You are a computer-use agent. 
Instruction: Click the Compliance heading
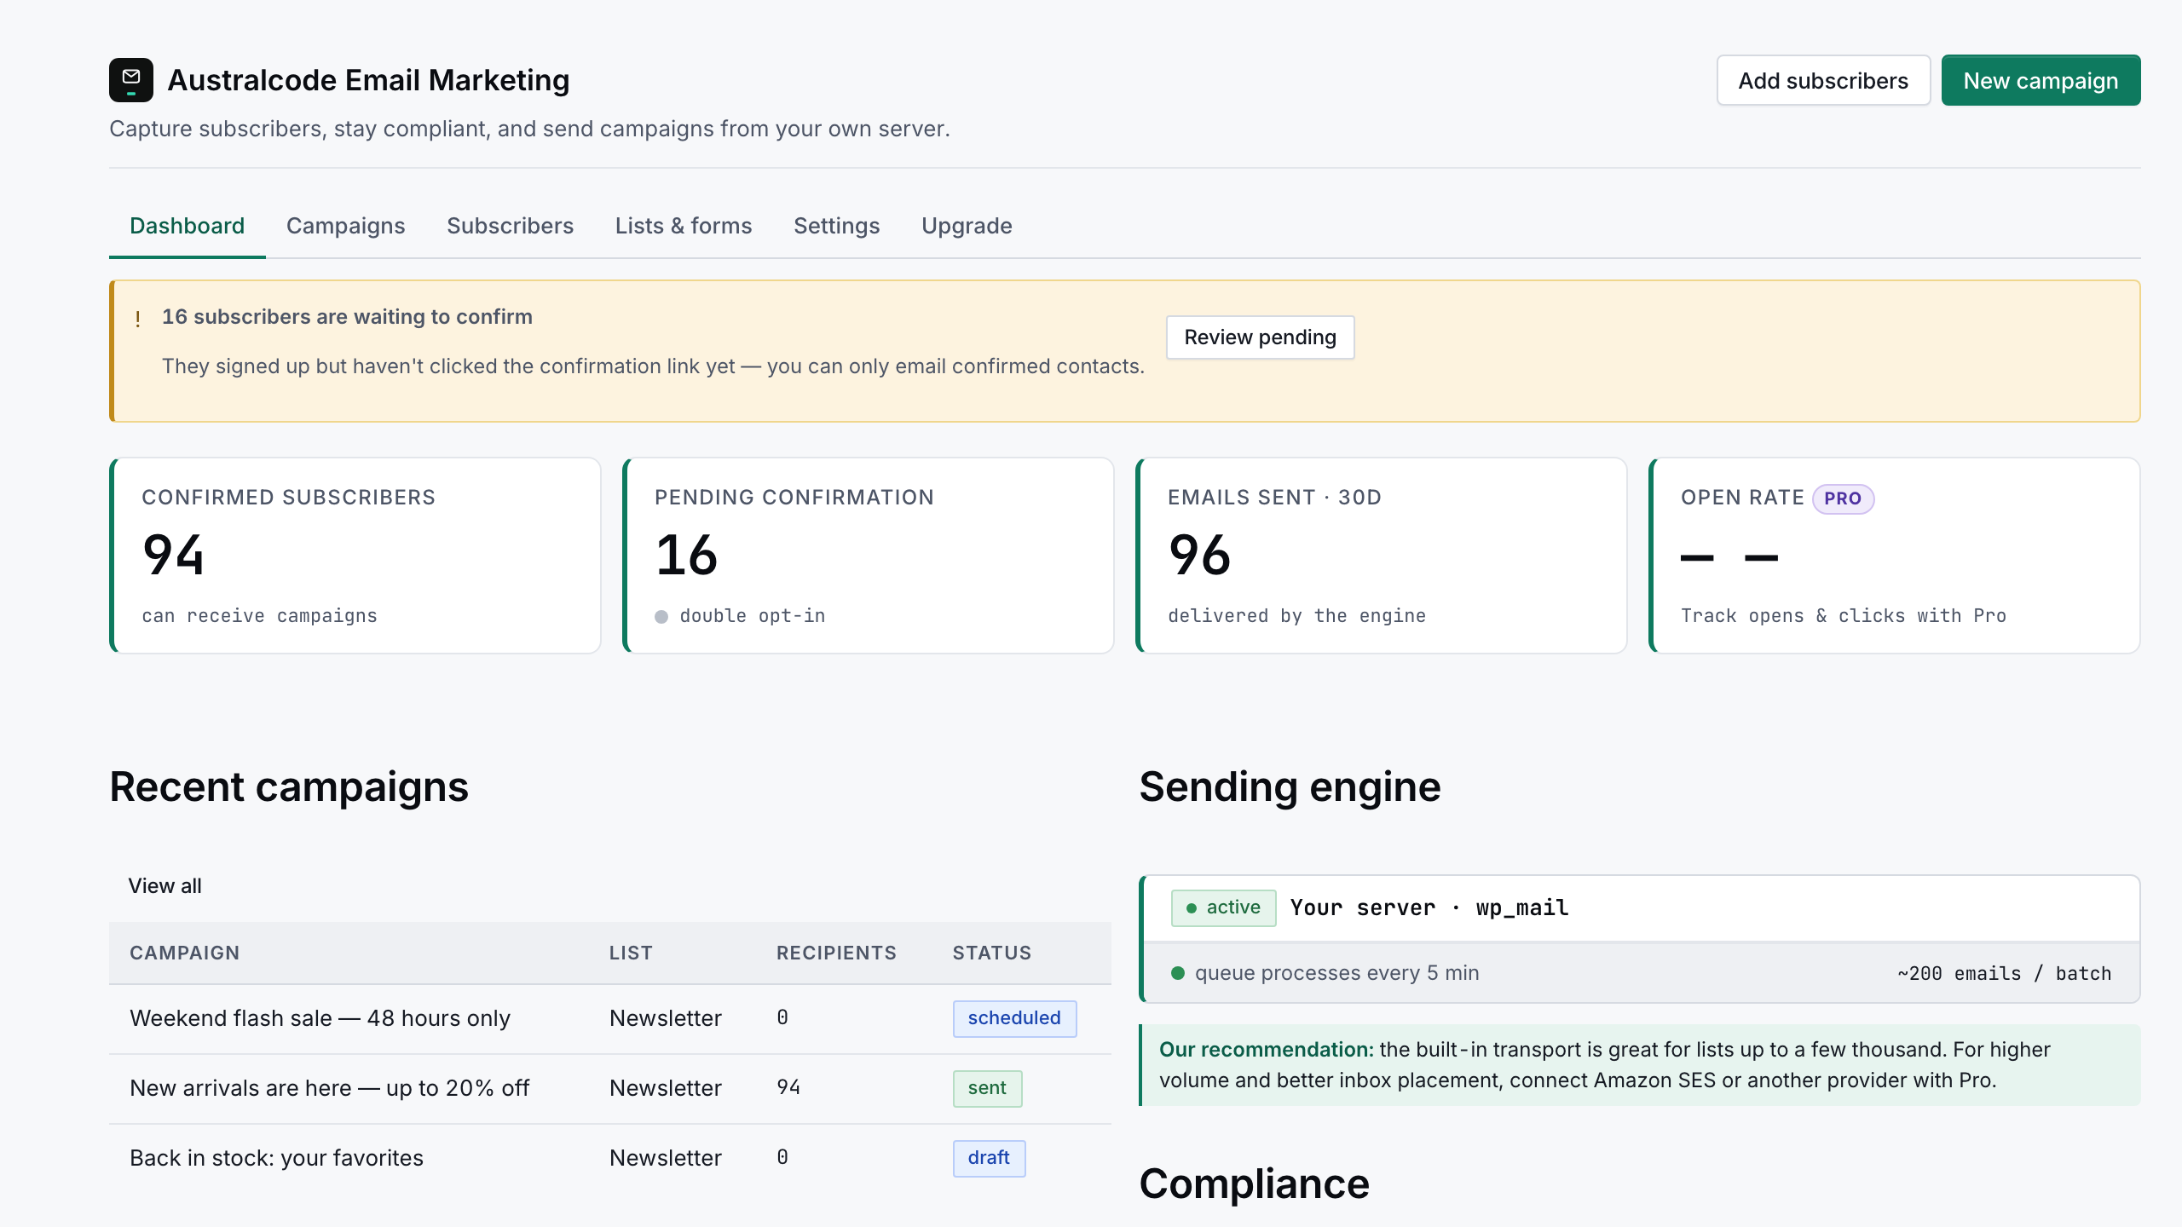1254,1184
